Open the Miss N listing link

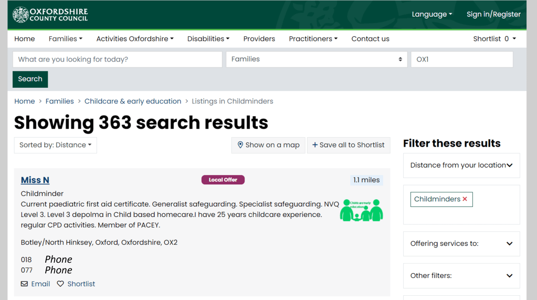[x=35, y=180]
